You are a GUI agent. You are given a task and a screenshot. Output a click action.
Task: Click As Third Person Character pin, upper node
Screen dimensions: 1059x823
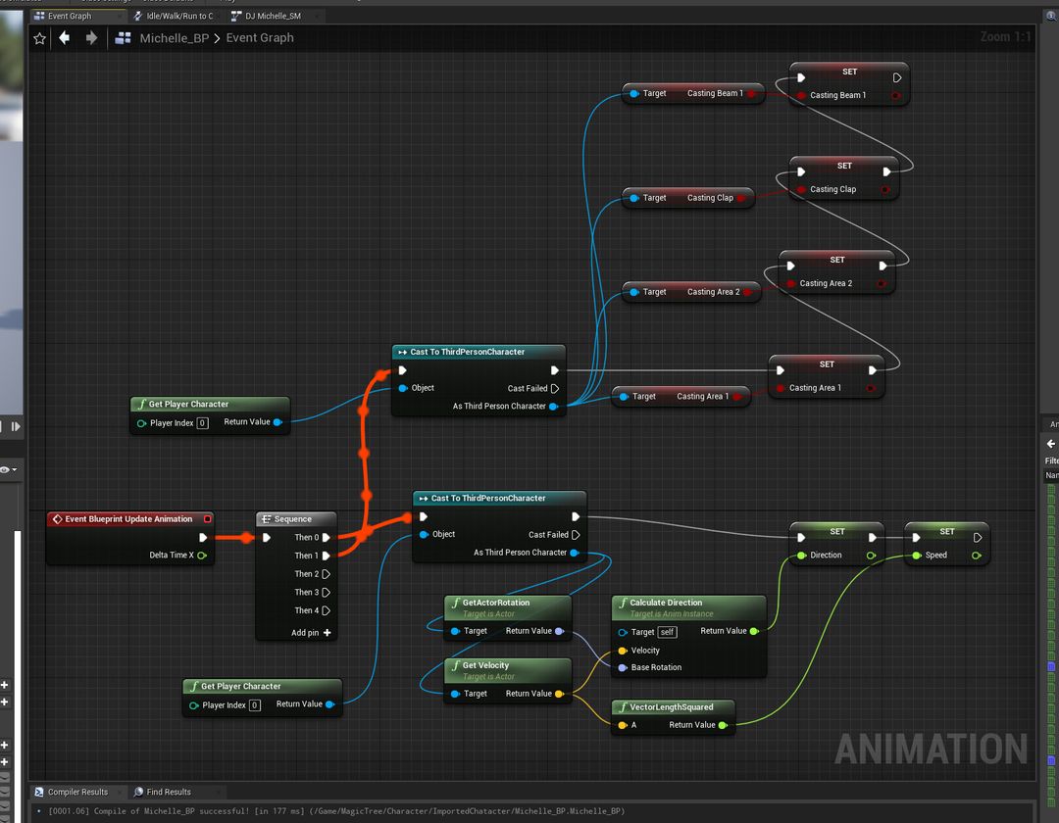pos(553,406)
